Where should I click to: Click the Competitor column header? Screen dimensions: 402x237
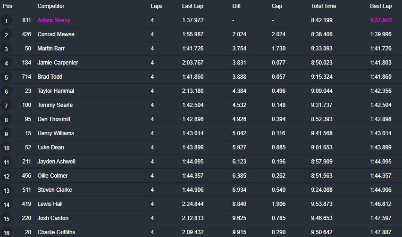(x=51, y=6)
